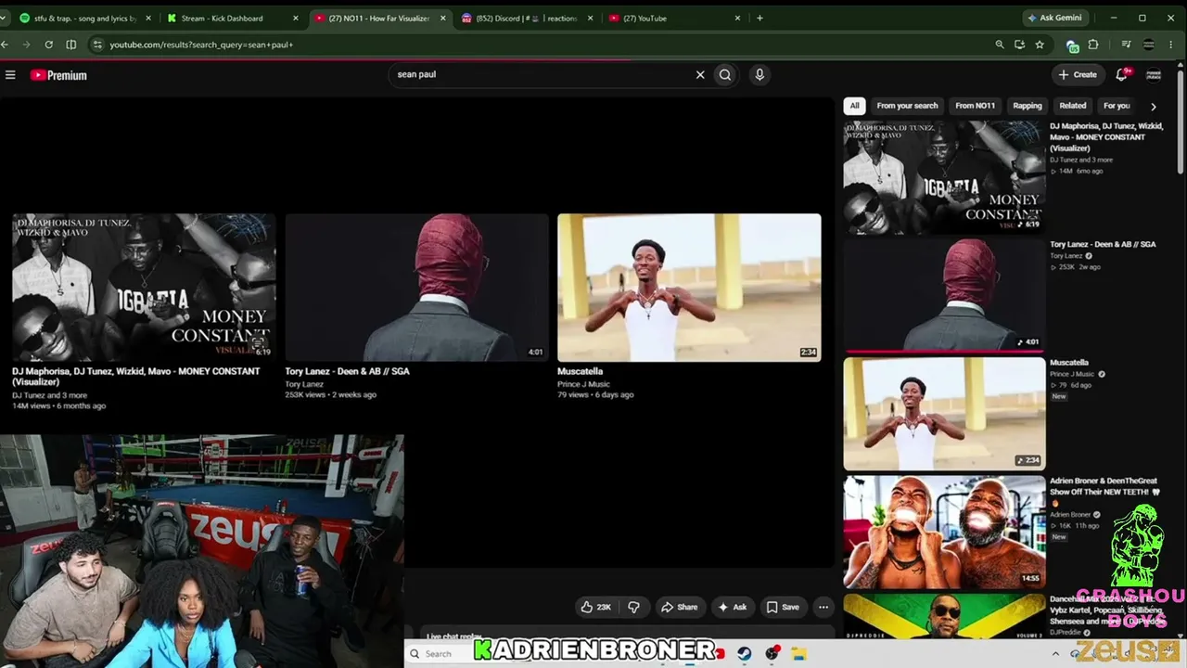Viewport: 1187px width, 668px height.
Task: Open the Muscatella end-screen thumbnail in player
Action: 689,288
